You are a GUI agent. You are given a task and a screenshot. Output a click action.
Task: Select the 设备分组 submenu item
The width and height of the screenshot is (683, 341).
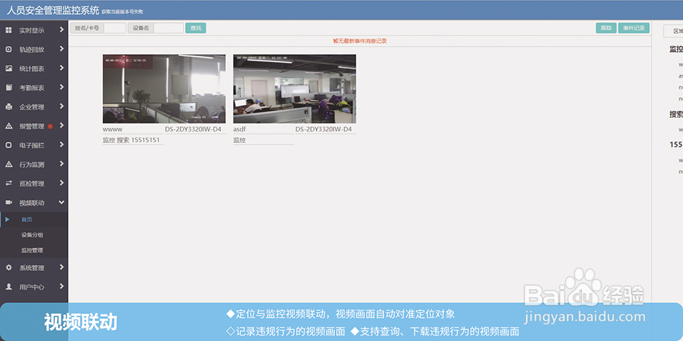click(x=34, y=235)
